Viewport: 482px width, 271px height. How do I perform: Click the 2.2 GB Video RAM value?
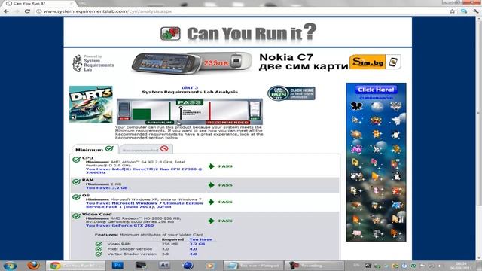(197, 244)
